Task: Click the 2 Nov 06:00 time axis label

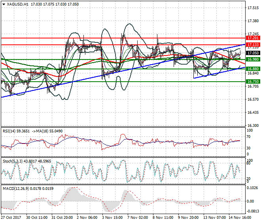Action: tap(87, 218)
